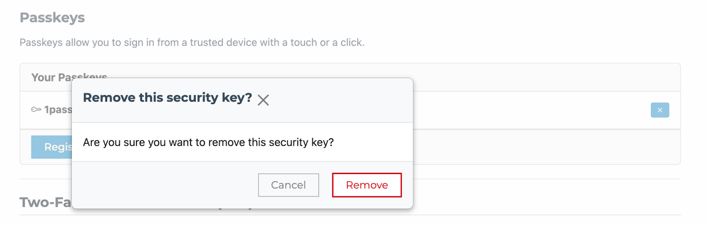Click the blue delete passkey x button
708x225 pixels.
(x=659, y=110)
